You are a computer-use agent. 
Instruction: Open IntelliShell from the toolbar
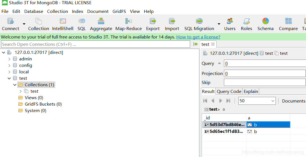pos(63,24)
